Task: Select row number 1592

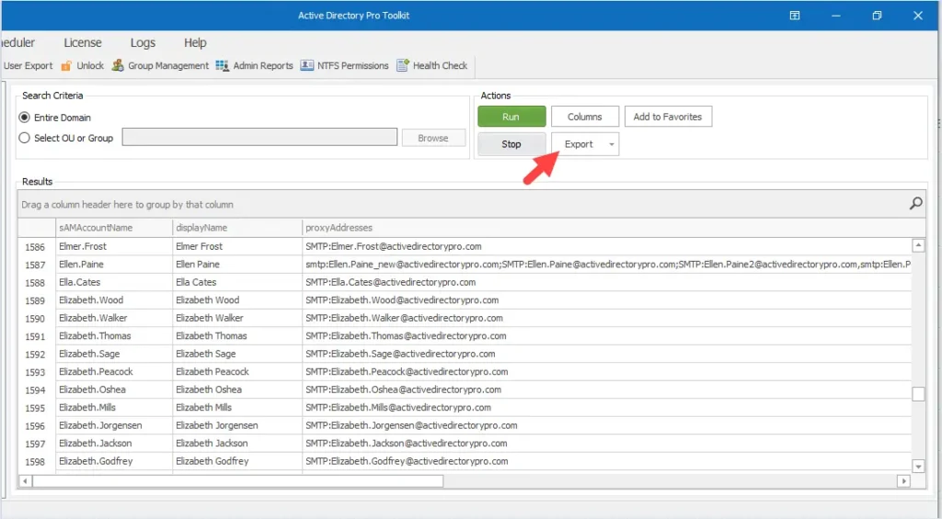Action: pyautogui.click(x=36, y=354)
